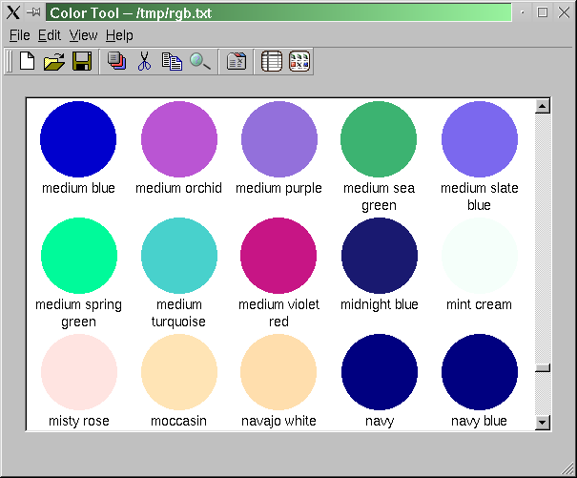Click the properties window icon

tap(237, 61)
